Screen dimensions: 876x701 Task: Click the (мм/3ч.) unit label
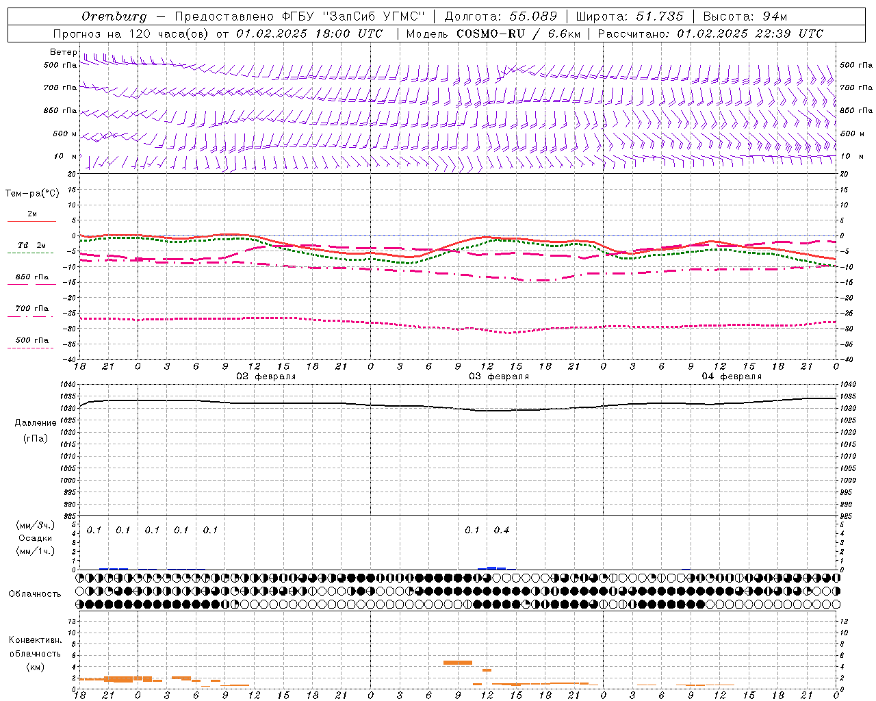(x=35, y=526)
